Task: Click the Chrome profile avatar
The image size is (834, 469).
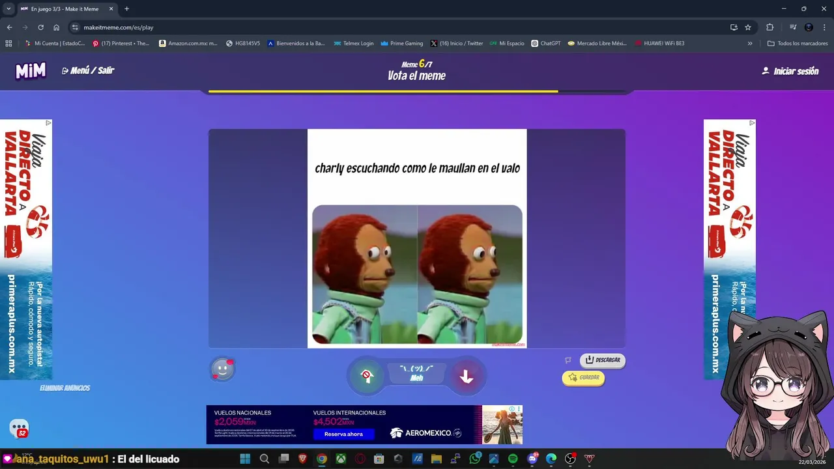Action: point(809,27)
